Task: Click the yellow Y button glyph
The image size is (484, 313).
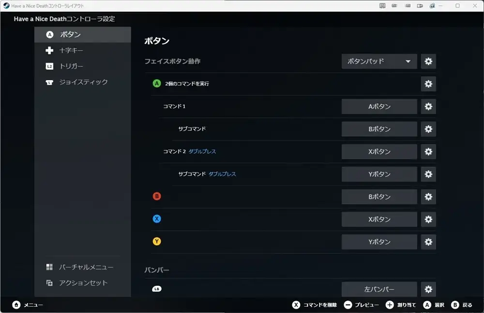Action: coord(157,241)
